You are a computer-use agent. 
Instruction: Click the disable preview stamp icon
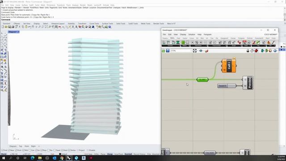(248, 51)
